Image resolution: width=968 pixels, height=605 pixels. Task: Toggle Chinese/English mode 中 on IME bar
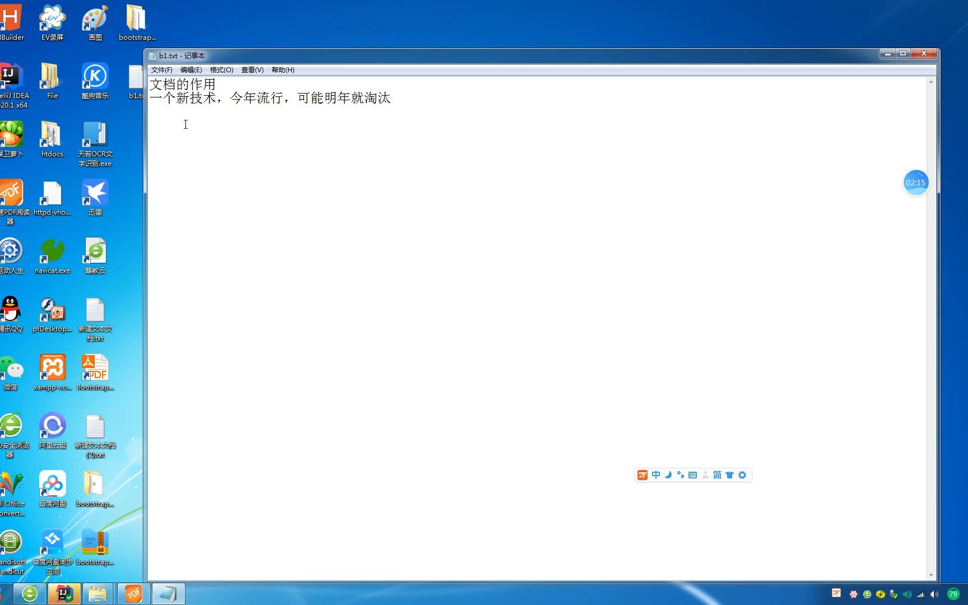pyautogui.click(x=655, y=475)
